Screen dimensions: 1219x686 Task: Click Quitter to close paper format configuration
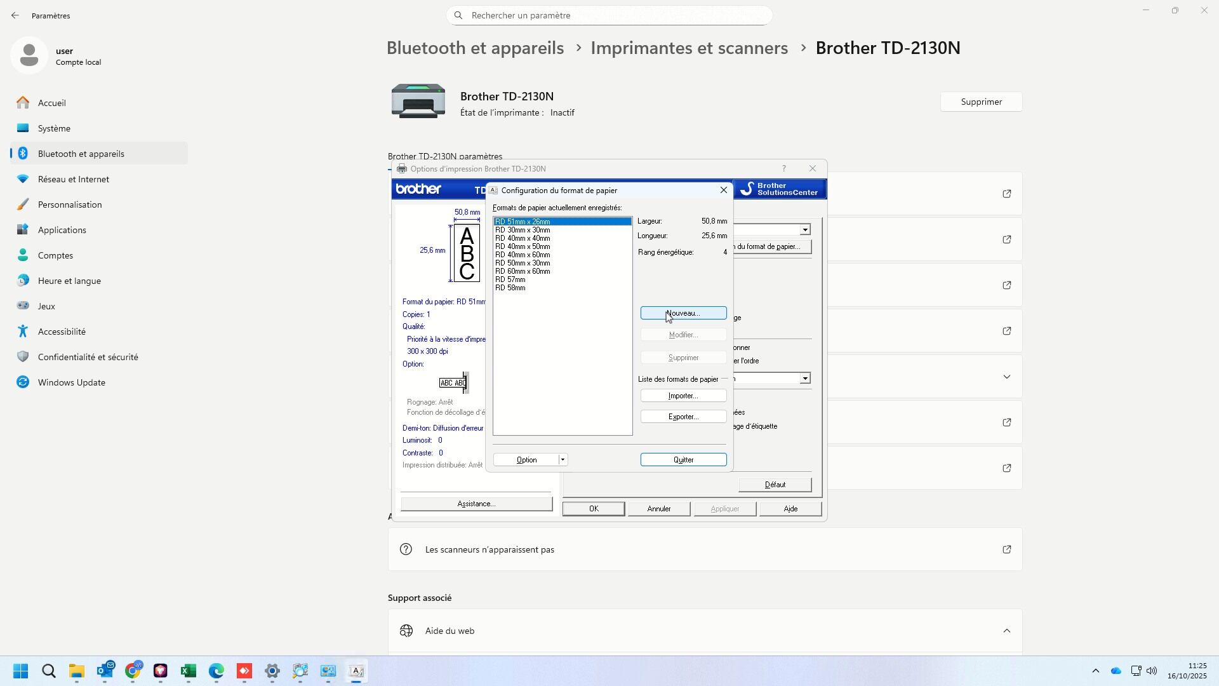(683, 460)
